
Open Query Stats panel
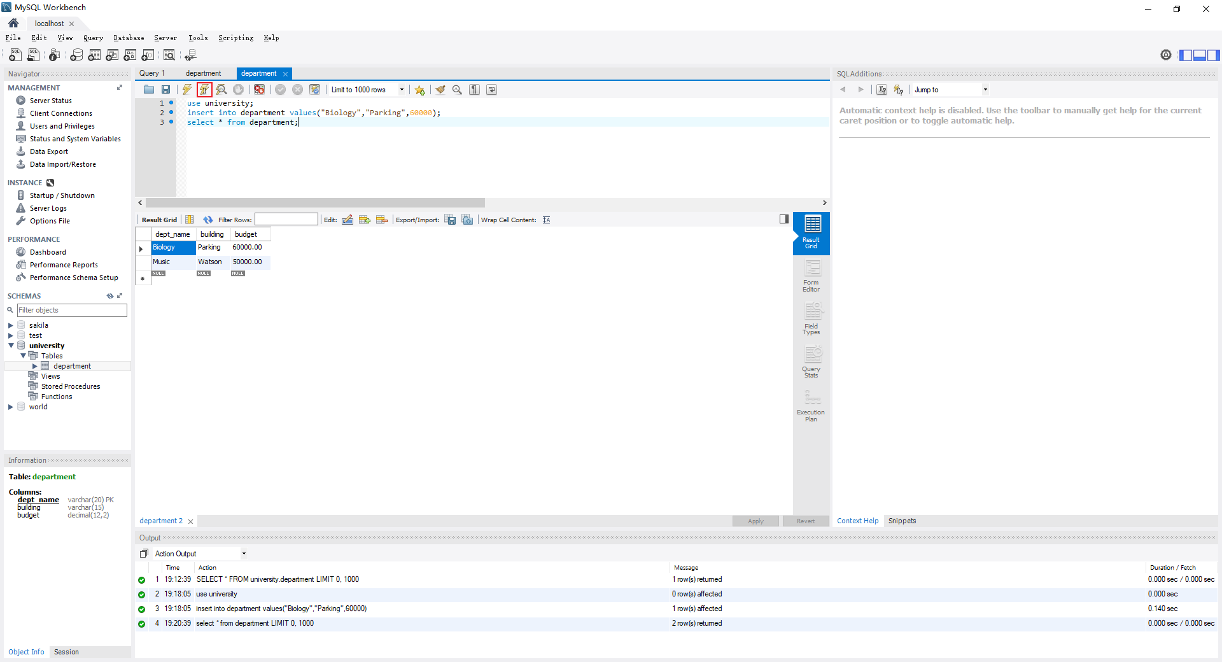811,362
